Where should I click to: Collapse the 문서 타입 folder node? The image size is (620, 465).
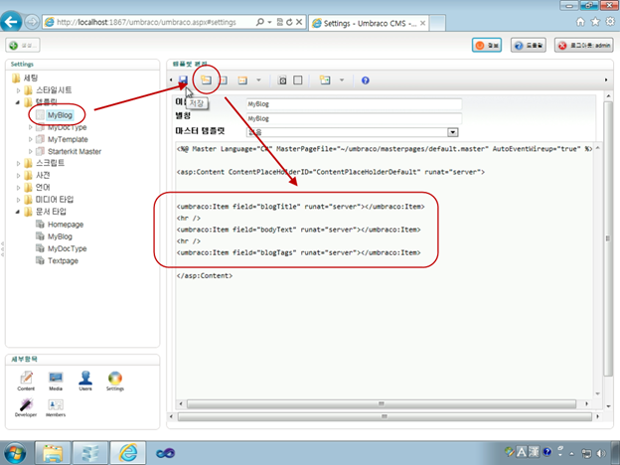[x=18, y=212]
